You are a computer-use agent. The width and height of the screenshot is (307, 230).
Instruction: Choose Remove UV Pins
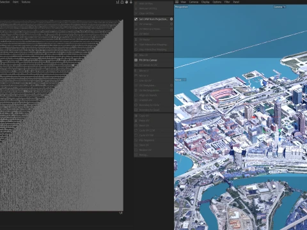pos(153,8)
